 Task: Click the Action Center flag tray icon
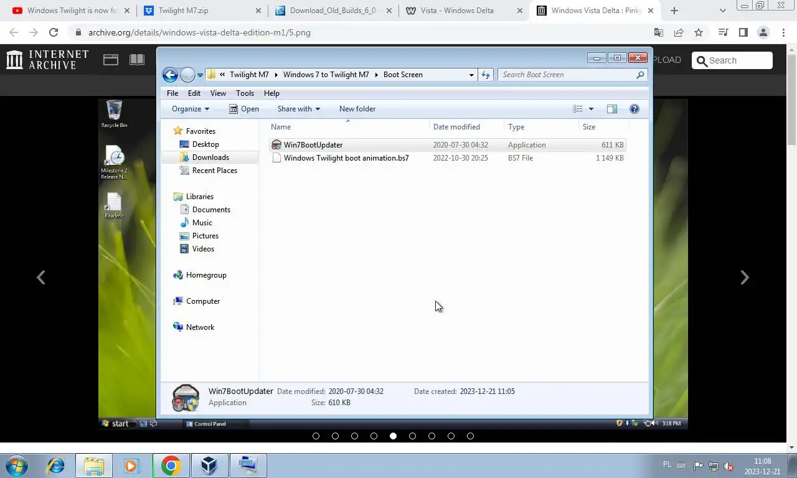[698, 466]
